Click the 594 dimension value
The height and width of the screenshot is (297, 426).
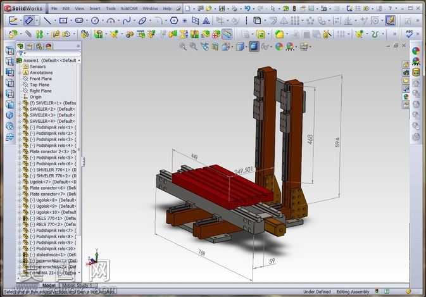click(x=337, y=142)
